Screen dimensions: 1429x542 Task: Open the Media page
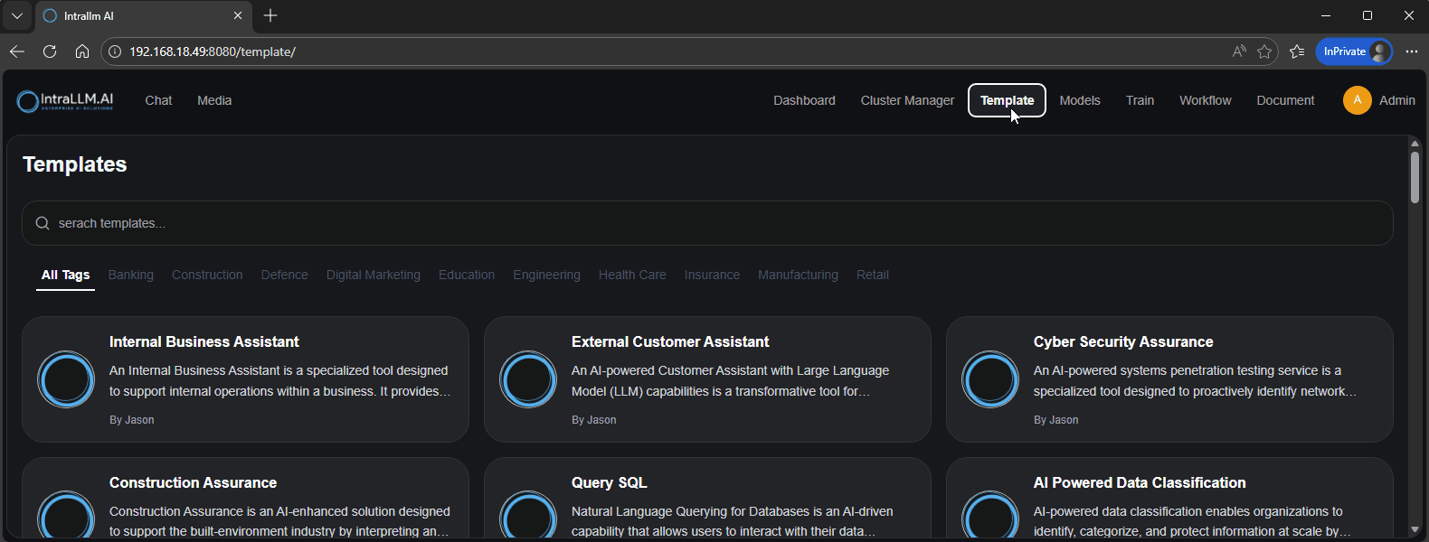(x=214, y=100)
